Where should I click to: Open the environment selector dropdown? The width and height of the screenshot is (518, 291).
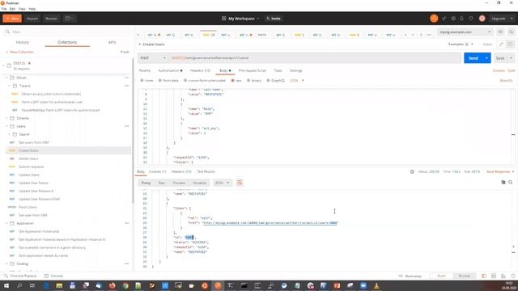(465, 32)
